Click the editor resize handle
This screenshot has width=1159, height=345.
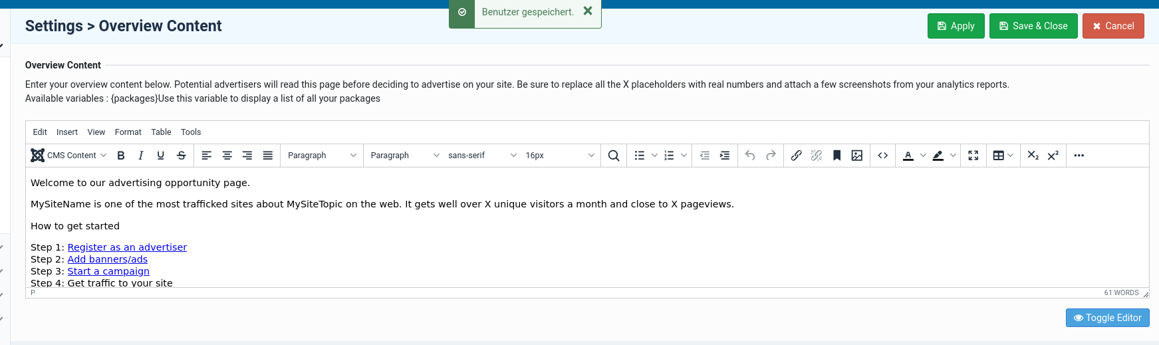(x=1145, y=293)
